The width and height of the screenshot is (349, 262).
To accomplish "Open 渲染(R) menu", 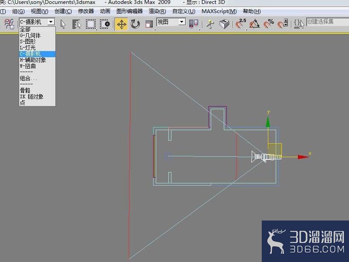I will (157, 11).
